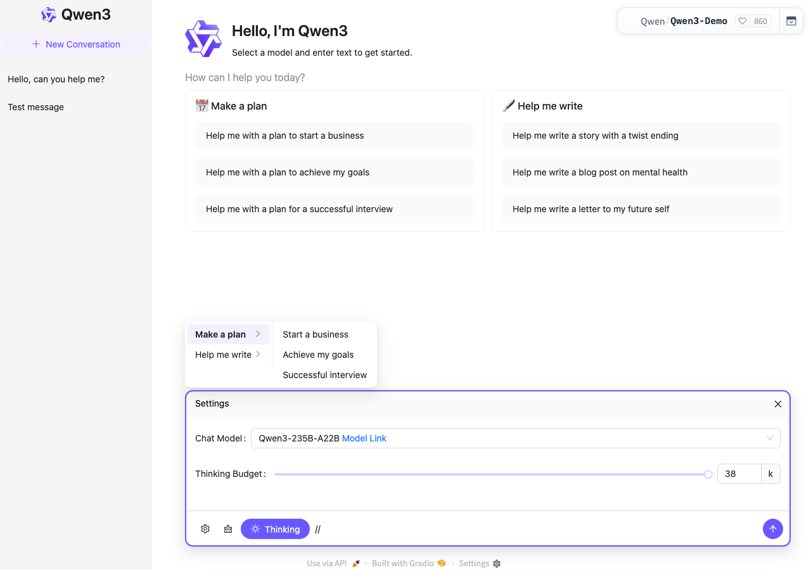
Task: Click the 'Hello, I'm Qwen3' heading
Action: pos(290,31)
